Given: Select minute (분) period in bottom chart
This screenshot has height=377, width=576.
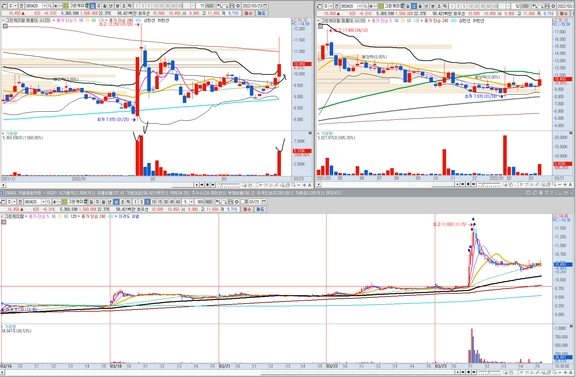Looking at the screenshot, I should point(116,202).
